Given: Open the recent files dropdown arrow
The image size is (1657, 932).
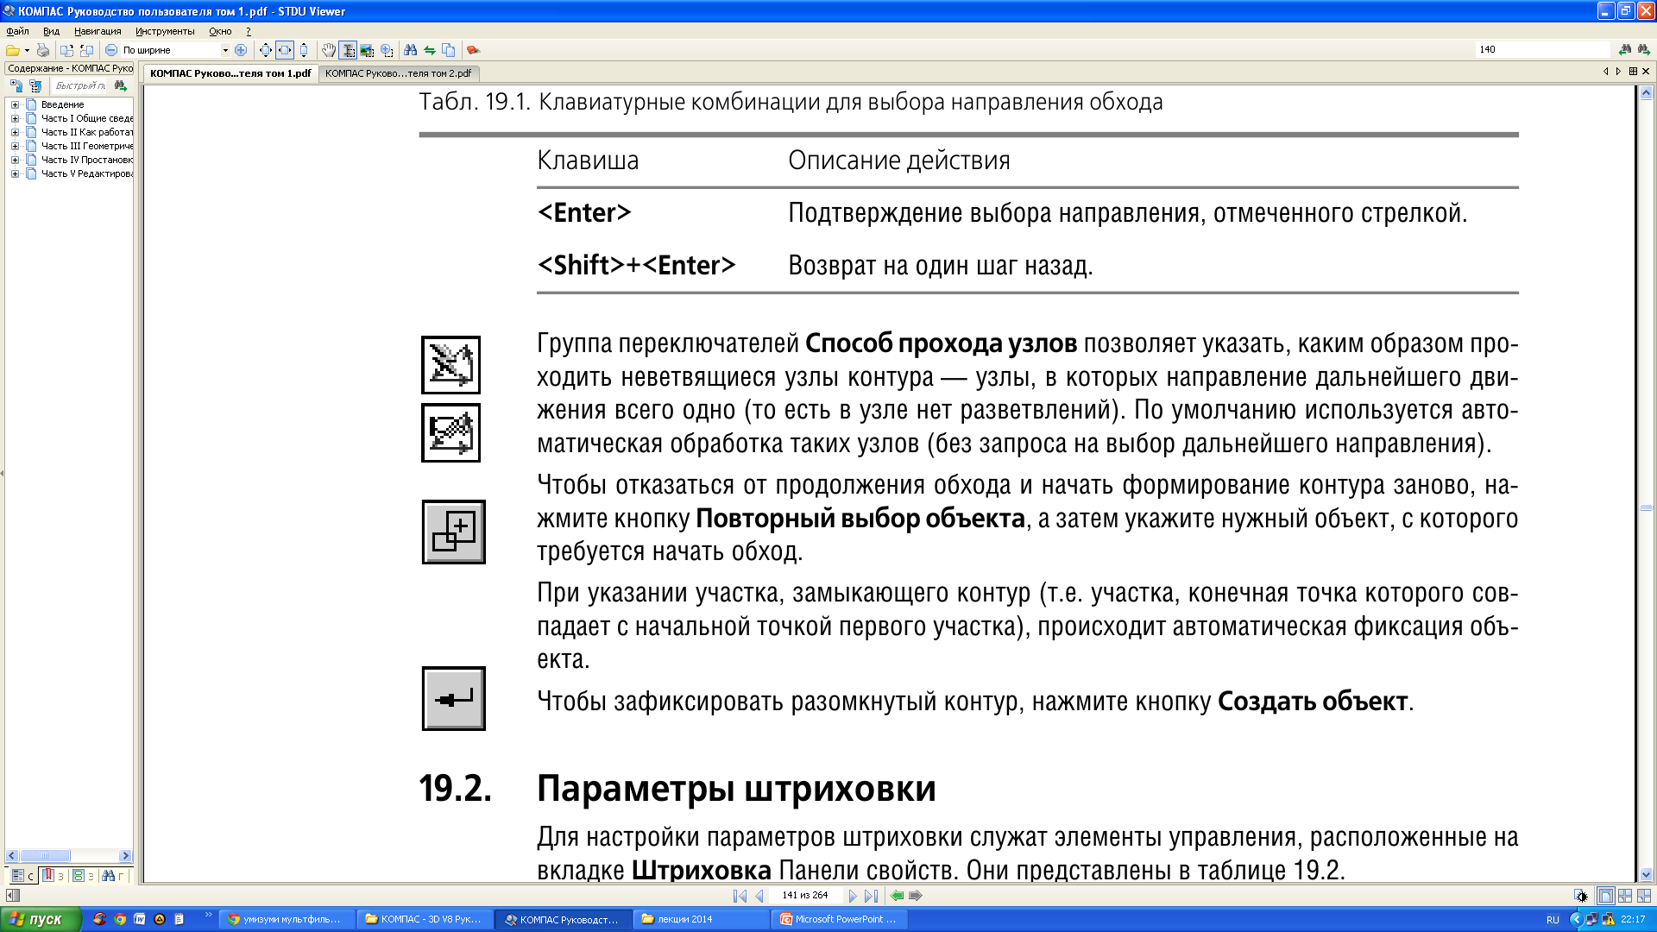Looking at the screenshot, I should point(27,50).
